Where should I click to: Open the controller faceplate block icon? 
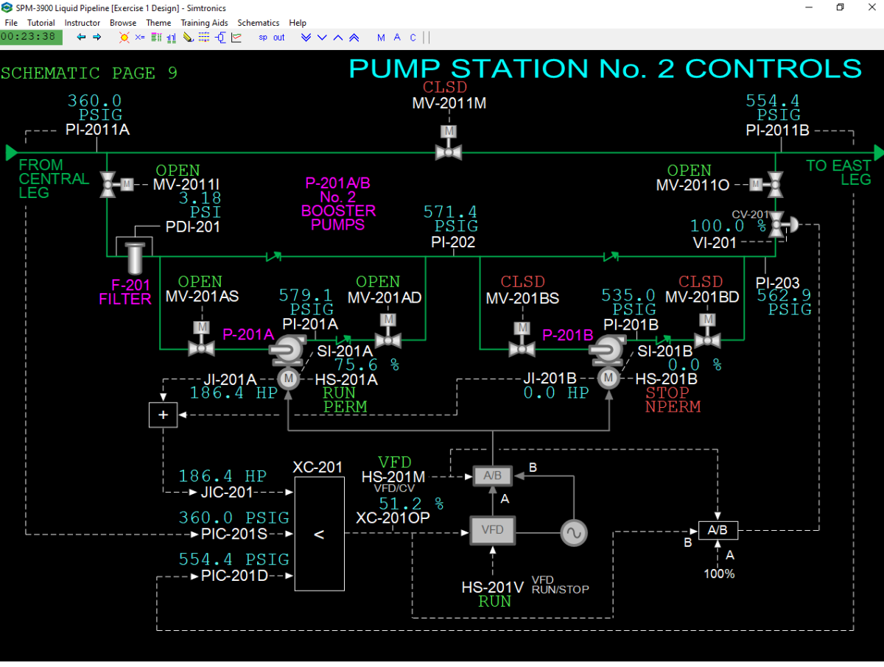[220, 38]
